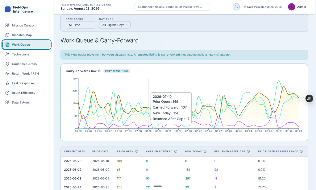Viewport: 316px width, 190px height.
Task: Click the Prior-Open Reappearance help icon
Action: [301, 151]
